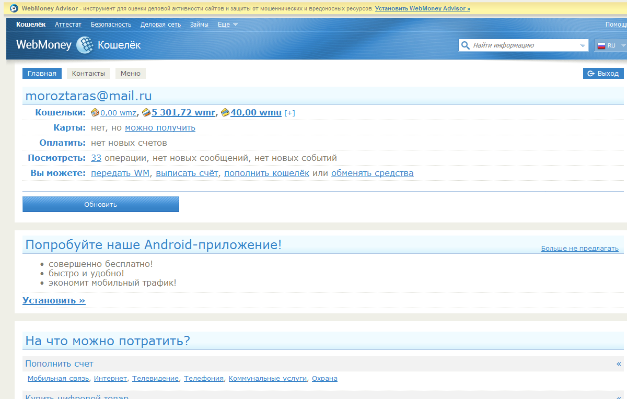This screenshot has height=399, width=627.
Task: View the 33 operations link
Action: tap(96, 158)
